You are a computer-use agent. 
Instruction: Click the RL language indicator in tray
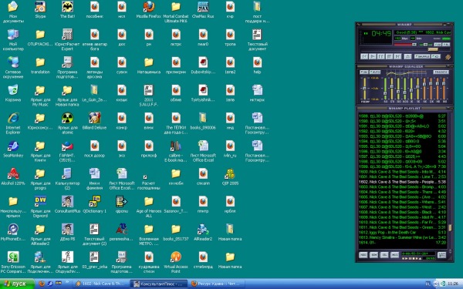(428, 284)
